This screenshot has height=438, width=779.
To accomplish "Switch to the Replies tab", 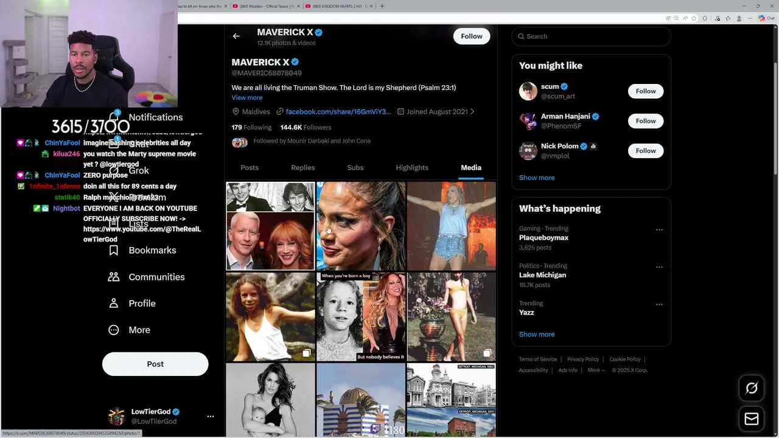I will (303, 168).
